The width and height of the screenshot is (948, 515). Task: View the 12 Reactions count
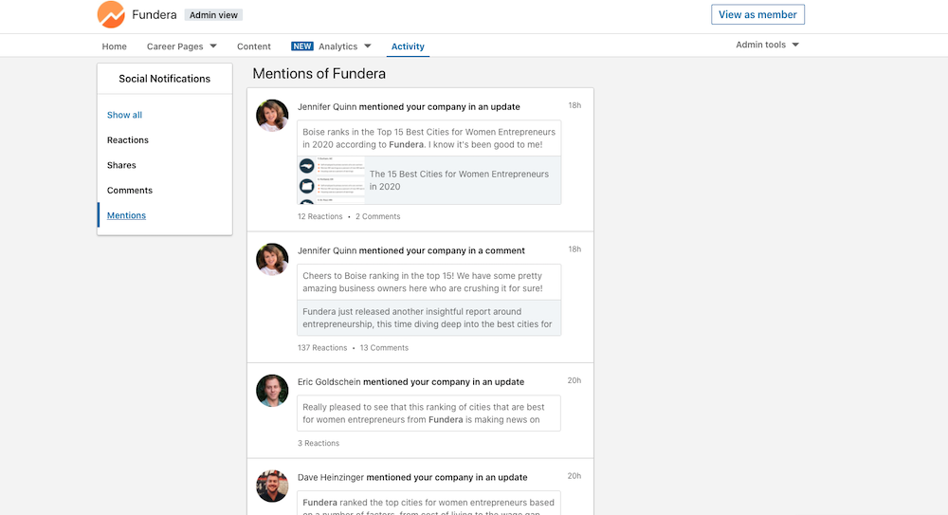pyautogui.click(x=319, y=216)
